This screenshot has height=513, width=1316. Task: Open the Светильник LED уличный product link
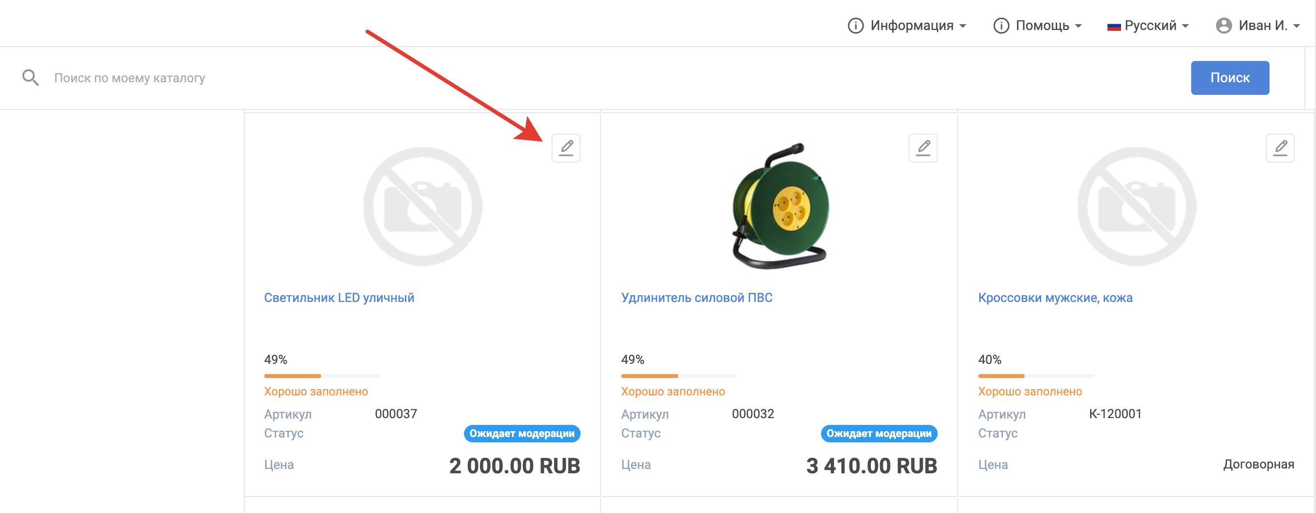click(x=339, y=297)
